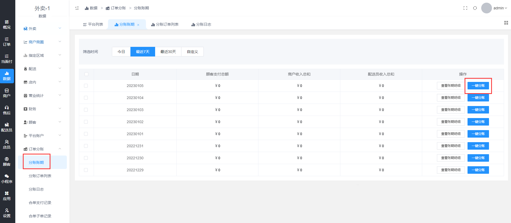Image resolution: width=511 pixels, height=223 pixels.
Task: Click 查看账期明细 for 20230102
Action: (451, 122)
